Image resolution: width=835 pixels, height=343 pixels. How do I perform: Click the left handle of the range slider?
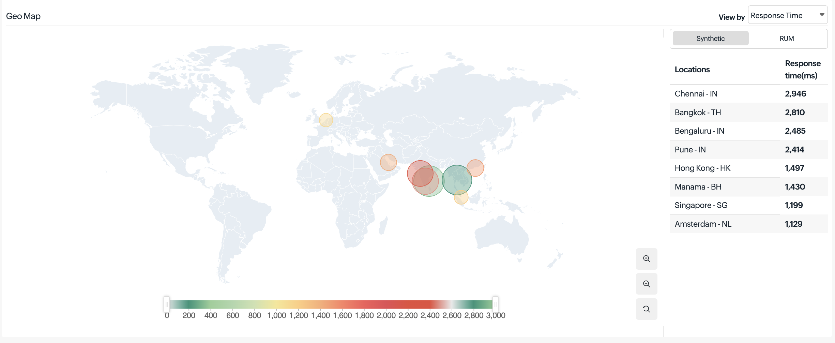[167, 304]
